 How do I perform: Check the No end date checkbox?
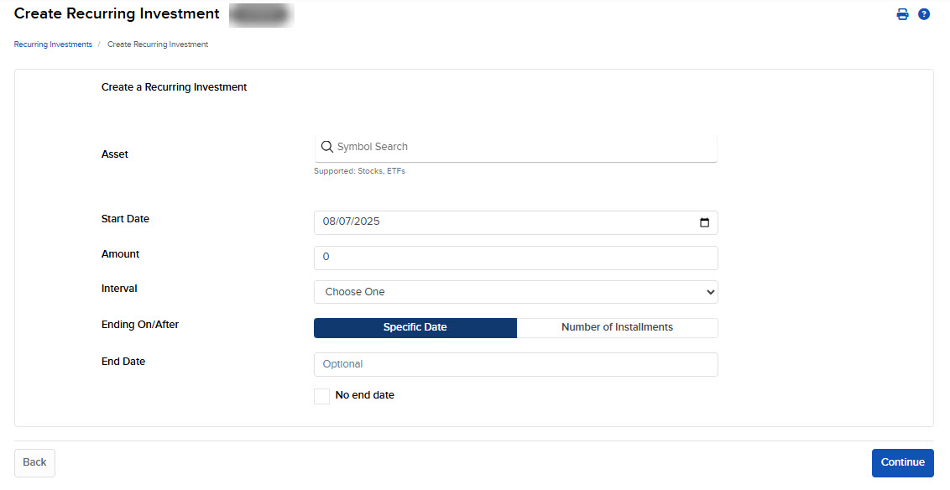(x=321, y=395)
